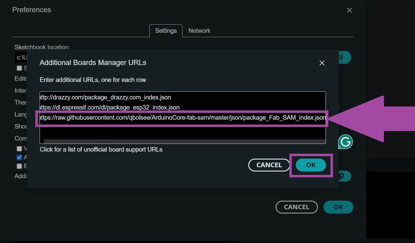
Task: Close the Additional Boards Manager URLs dialog
Action: click(x=322, y=63)
